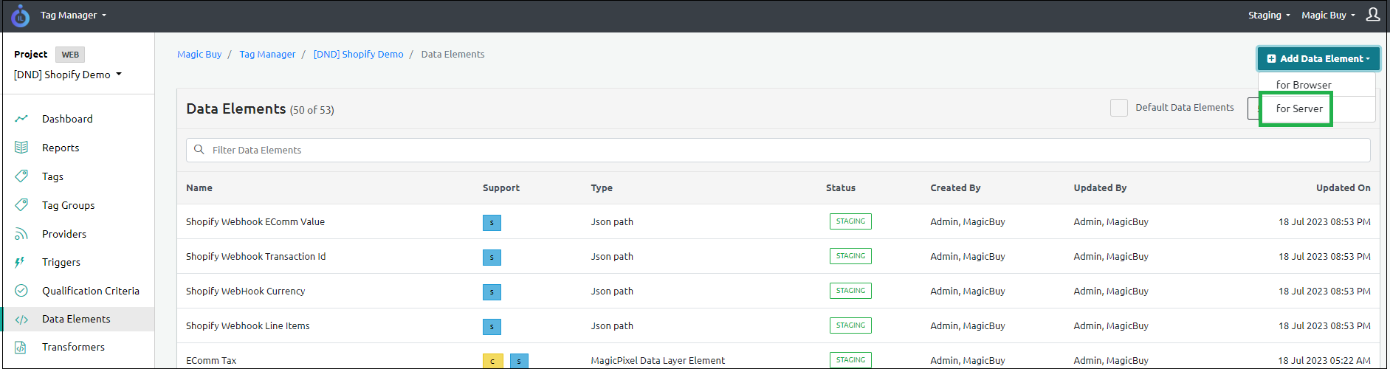Click the Add Data Element button

coord(1318,59)
